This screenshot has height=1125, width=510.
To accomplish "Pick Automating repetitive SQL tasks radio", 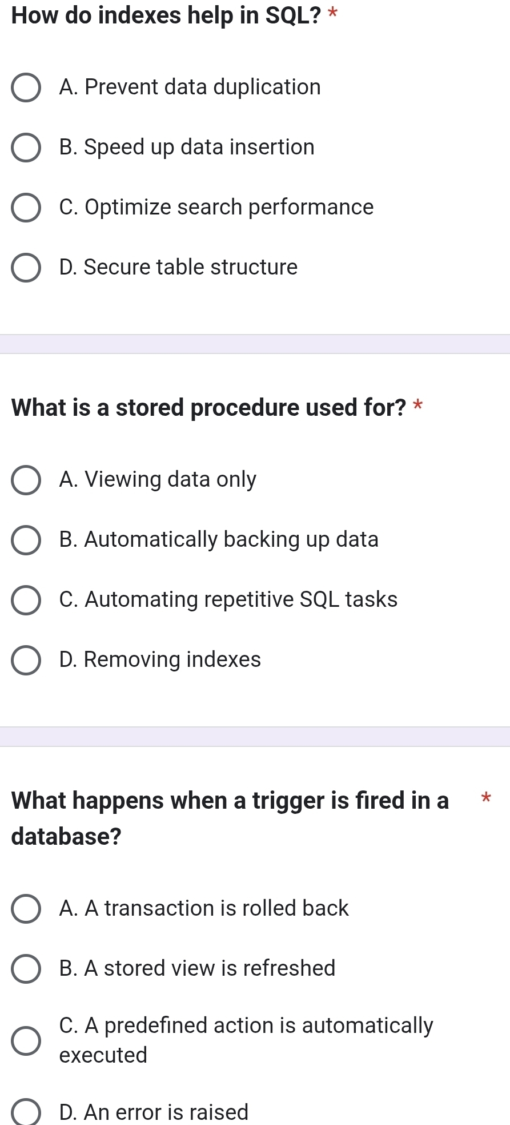I will [26, 600].
